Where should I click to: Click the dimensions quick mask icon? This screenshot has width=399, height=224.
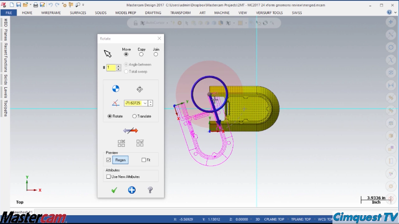click(391, 85)
